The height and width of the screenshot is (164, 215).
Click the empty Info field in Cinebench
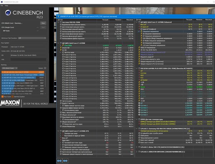pyautogui.click(x=28, y=59)
